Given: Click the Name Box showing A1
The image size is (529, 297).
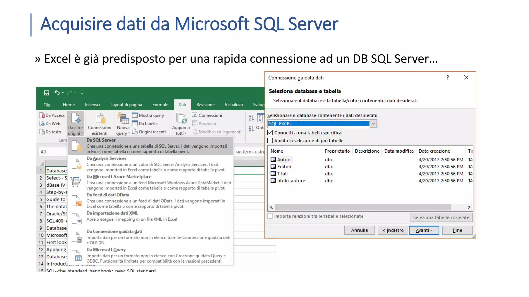Looking at the screenshot, I should 53,152.
